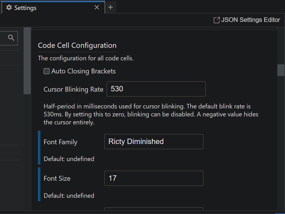Click the Font Size input field
The width and height of the screenshot is (285, 214).
click(154, 178)
